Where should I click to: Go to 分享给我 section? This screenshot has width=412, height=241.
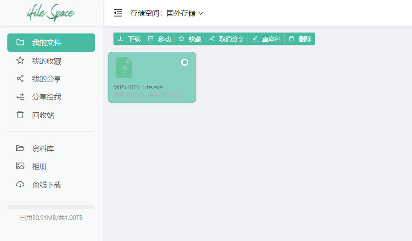[x=46, y=97]
